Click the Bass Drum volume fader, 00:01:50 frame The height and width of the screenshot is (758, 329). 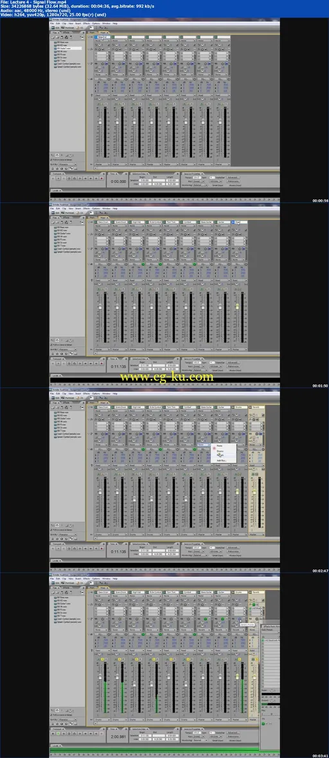point(100,307)
